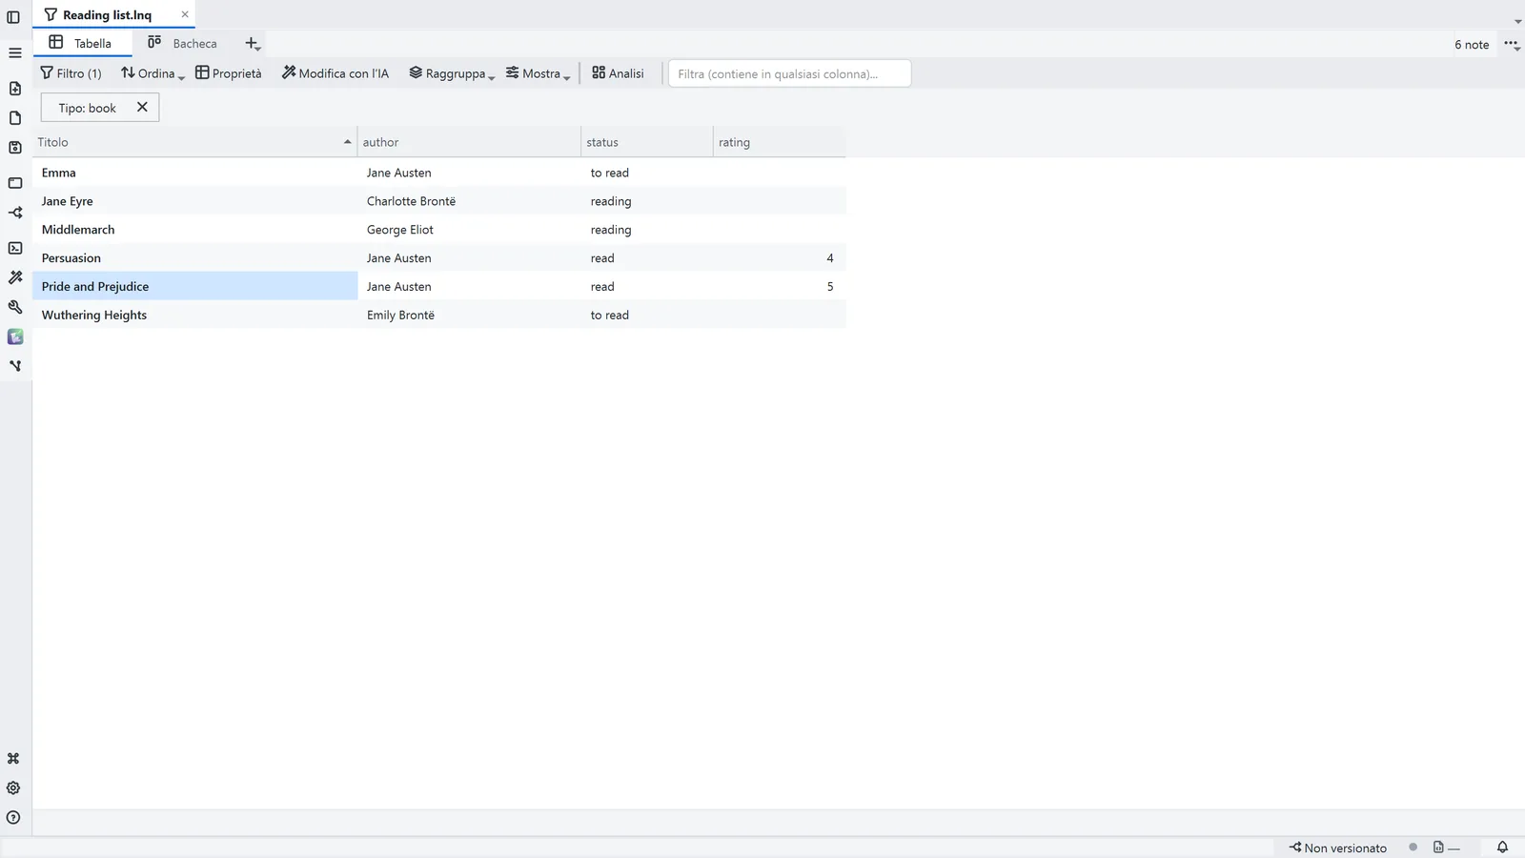Focus the 'Filtra (contiene in qualsiasi colonna)' field
The width and height of the screenshot is (1525, 858).
pos(789,73)
